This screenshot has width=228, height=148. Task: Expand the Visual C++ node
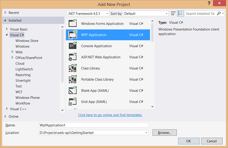tap(7, 109)
